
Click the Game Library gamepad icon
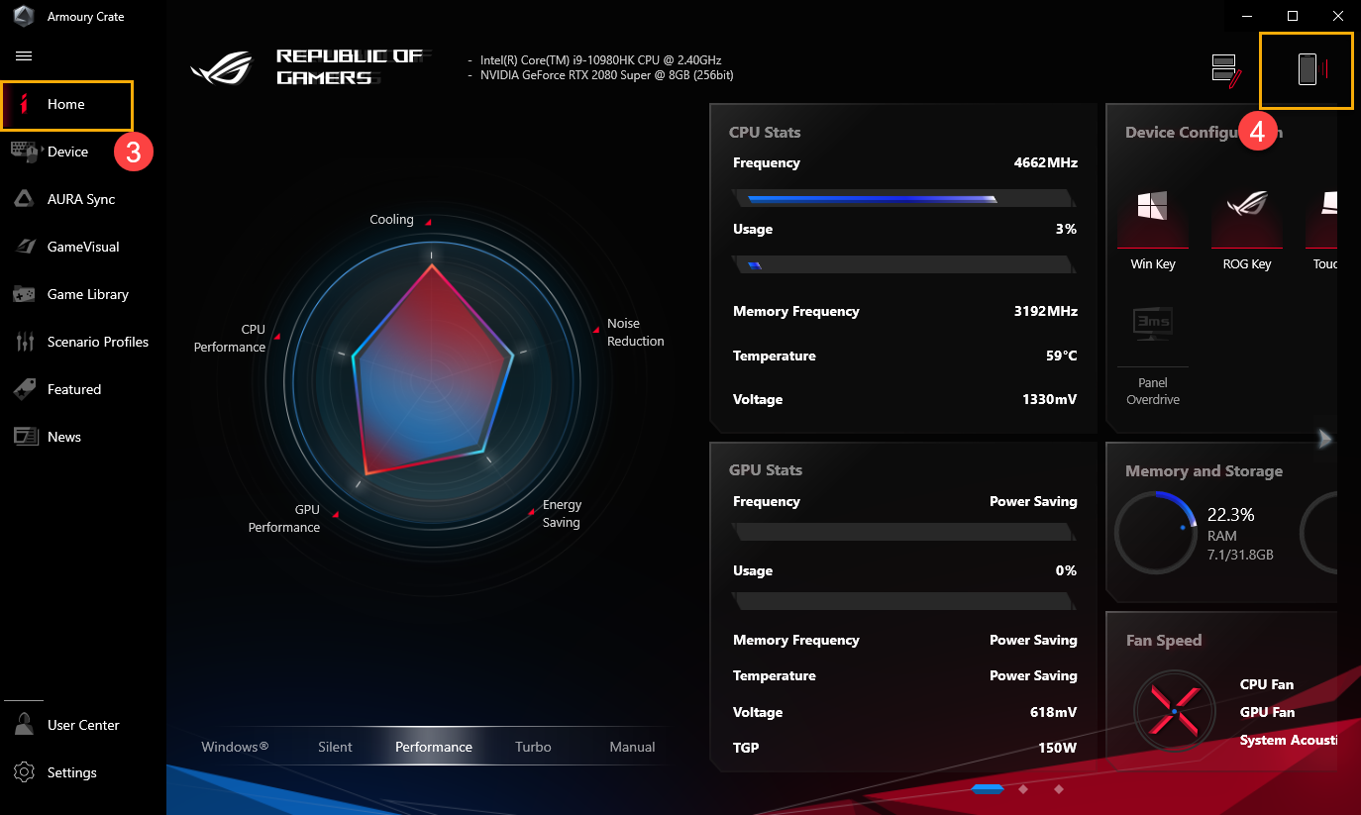(x=24, y=294)
